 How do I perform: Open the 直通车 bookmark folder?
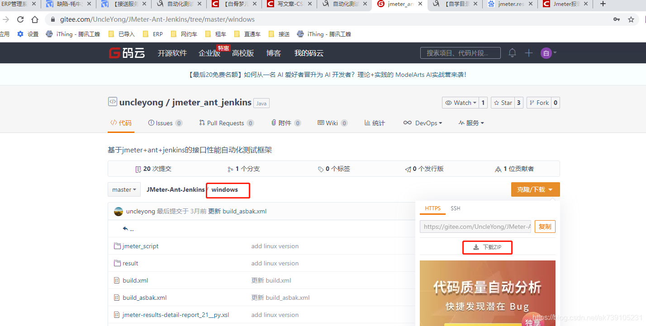[x=247, y=34]
